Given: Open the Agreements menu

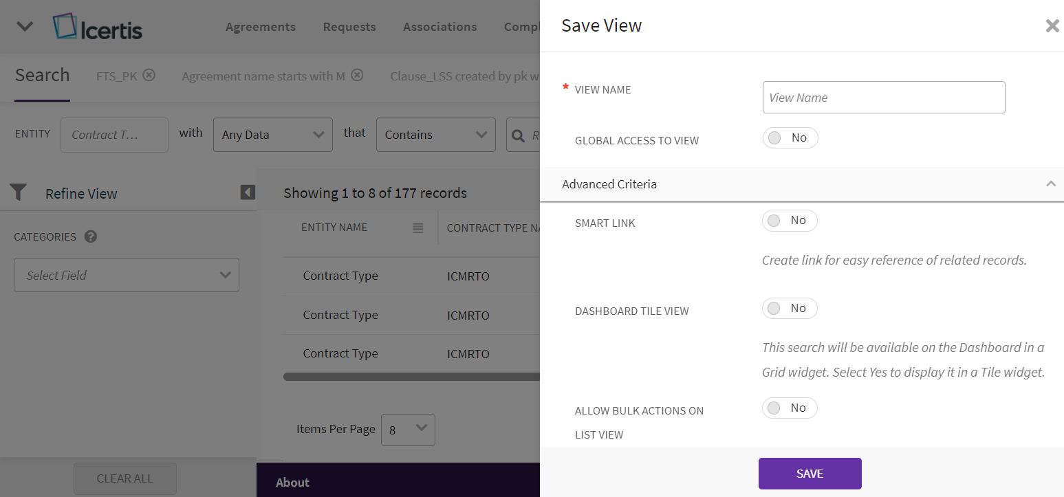Looking at the screenshot, I should (260, 27).
